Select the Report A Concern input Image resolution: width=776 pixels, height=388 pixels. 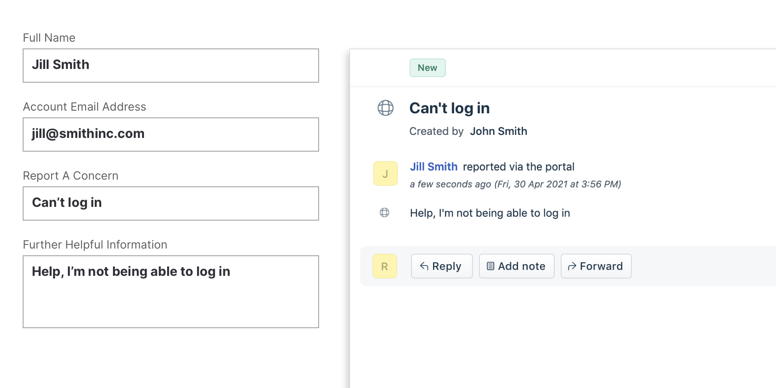pos(171,203)
